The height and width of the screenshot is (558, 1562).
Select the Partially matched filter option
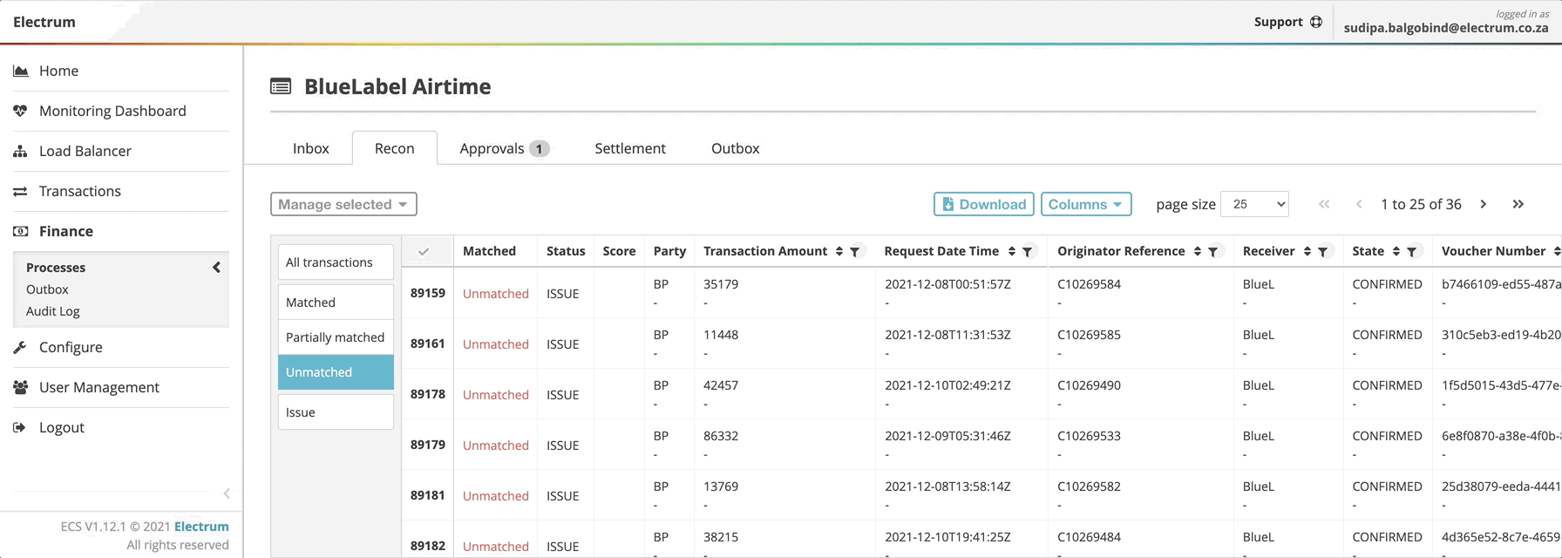pyautogui.click(x=336, y=337)
